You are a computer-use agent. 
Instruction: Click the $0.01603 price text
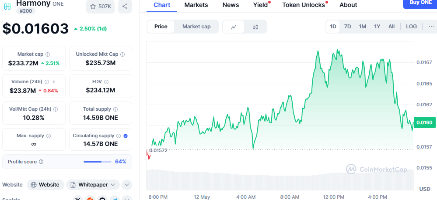(x=36, y=29)
